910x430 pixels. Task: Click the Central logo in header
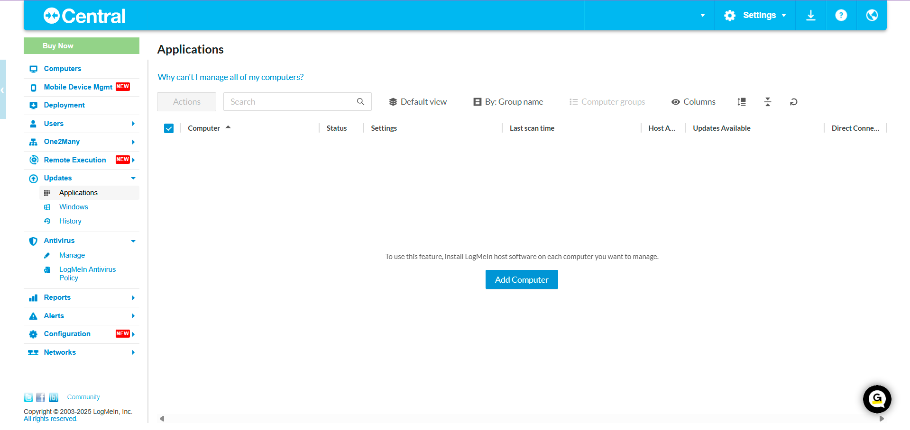click(x=84, y=16)
